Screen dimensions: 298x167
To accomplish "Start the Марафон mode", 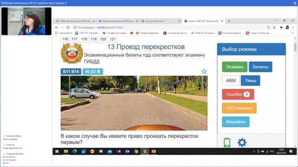I will [236, 122].
